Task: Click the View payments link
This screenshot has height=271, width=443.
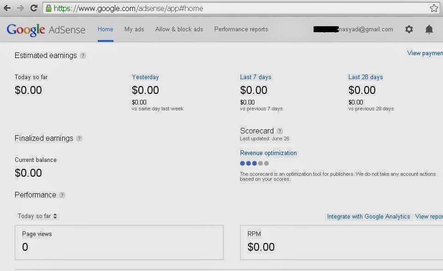Action: click(x=424, y=53)
